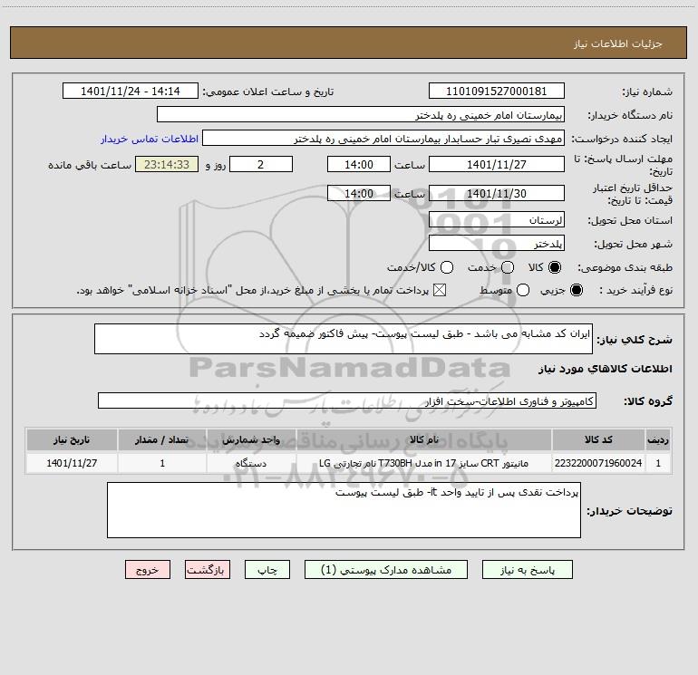Click the LG T730BH monitor item name
698x675 pixels.
coord(424,463)
